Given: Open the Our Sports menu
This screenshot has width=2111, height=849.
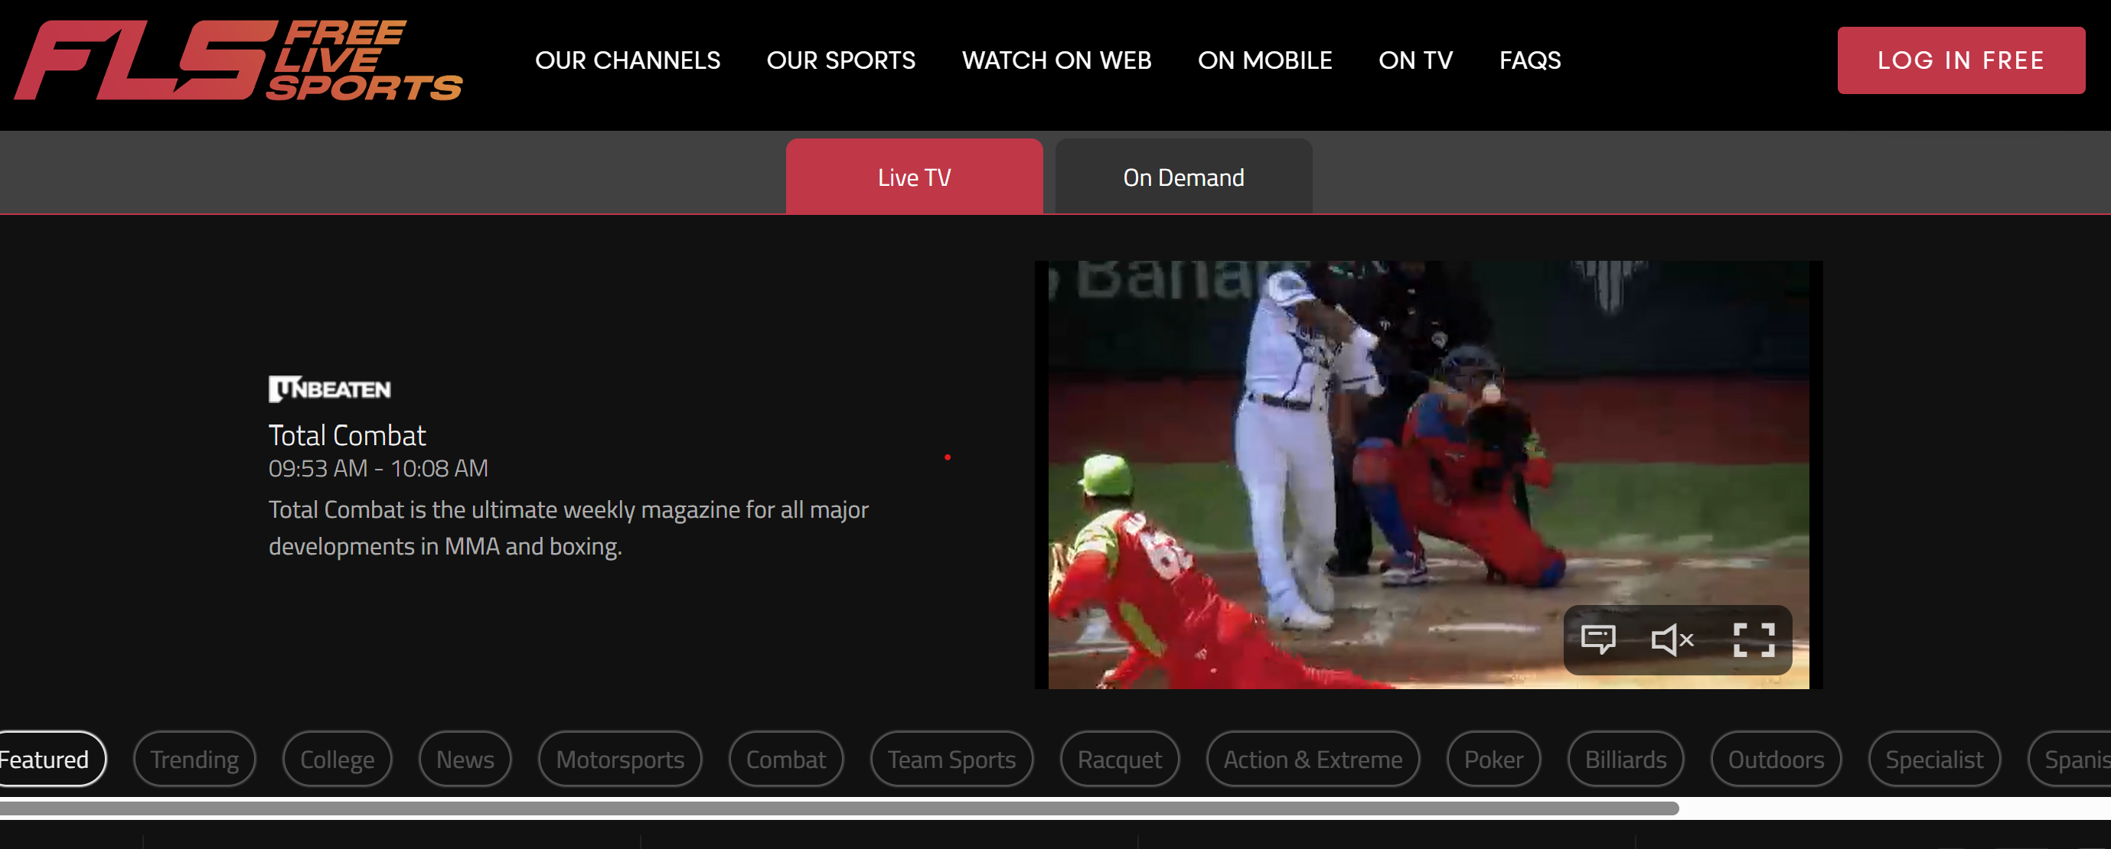Looking at the screenshot, I should tap(840, 60).
